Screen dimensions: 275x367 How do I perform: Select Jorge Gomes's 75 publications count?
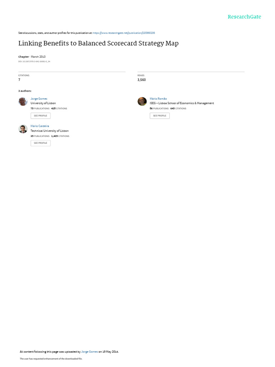(x=40, y=109)
